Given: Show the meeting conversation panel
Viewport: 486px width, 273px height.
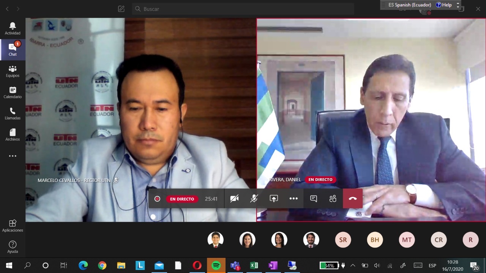Looking at the screenshot, I should pos(313,199).
